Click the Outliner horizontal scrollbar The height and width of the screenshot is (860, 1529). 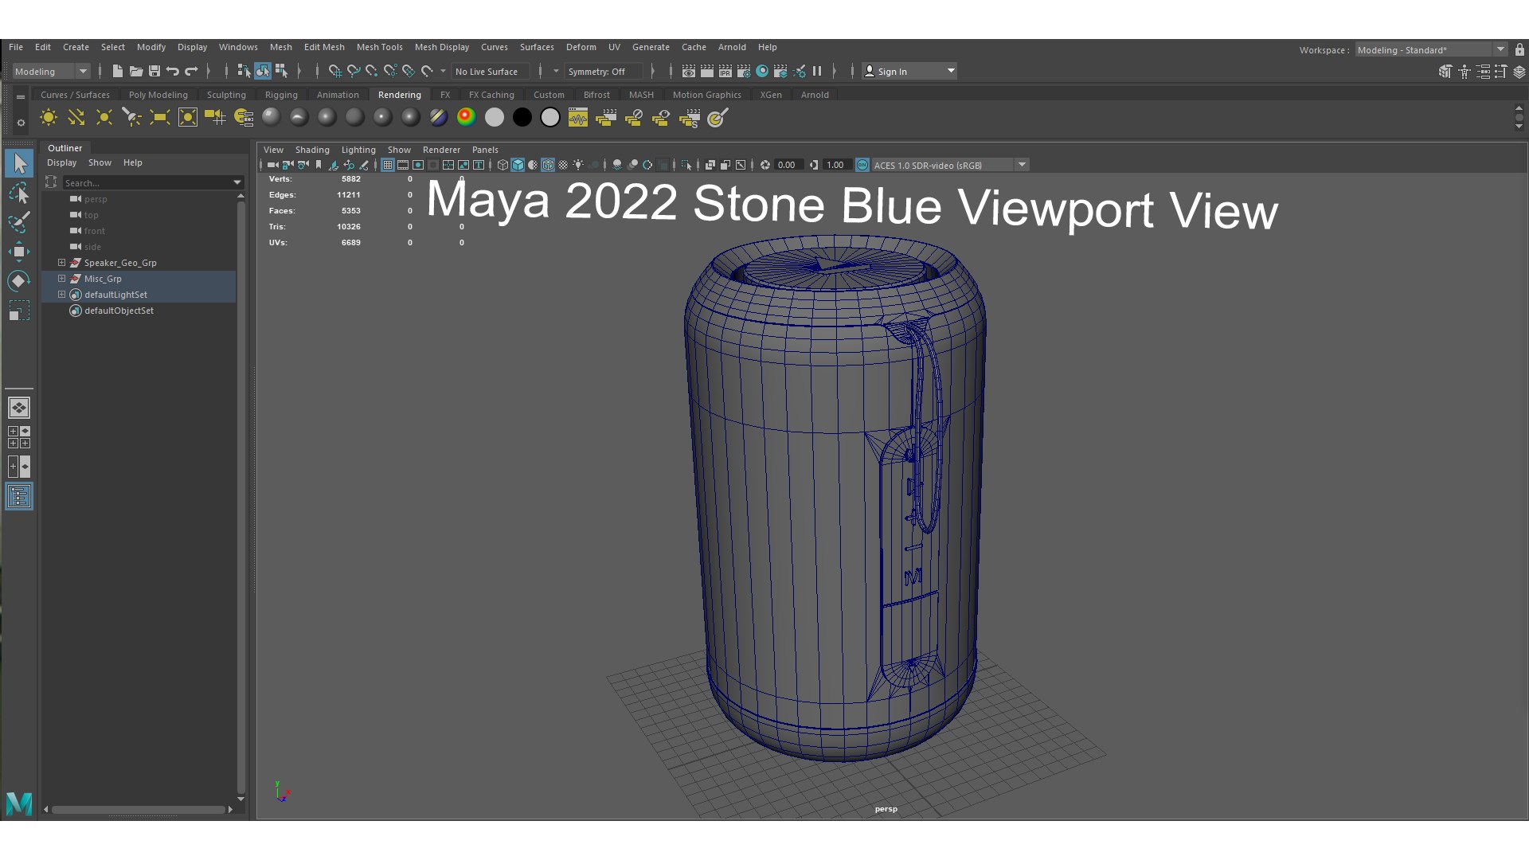(139, 809)
